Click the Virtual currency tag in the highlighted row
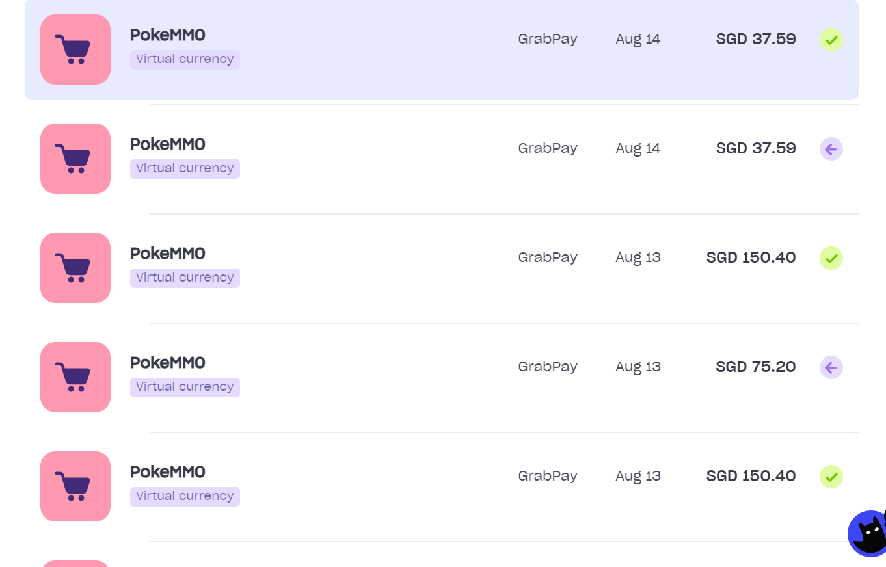The width and height of the screenshot is (886, 567). (185, 59)
